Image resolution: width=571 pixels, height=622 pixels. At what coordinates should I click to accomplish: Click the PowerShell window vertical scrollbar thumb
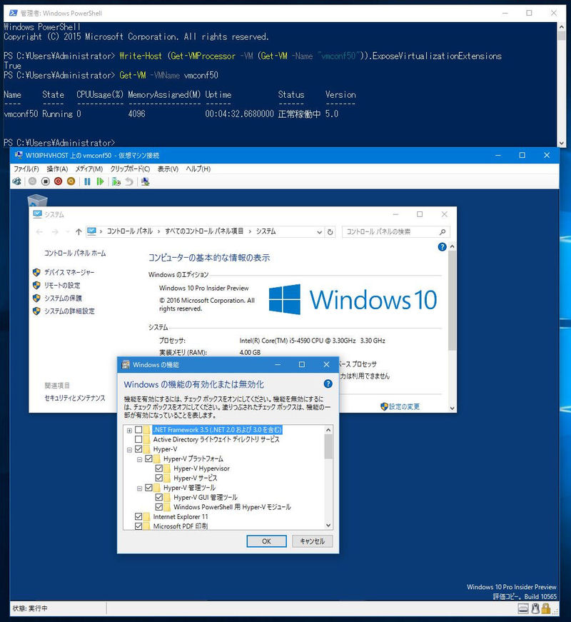[562, 36]
